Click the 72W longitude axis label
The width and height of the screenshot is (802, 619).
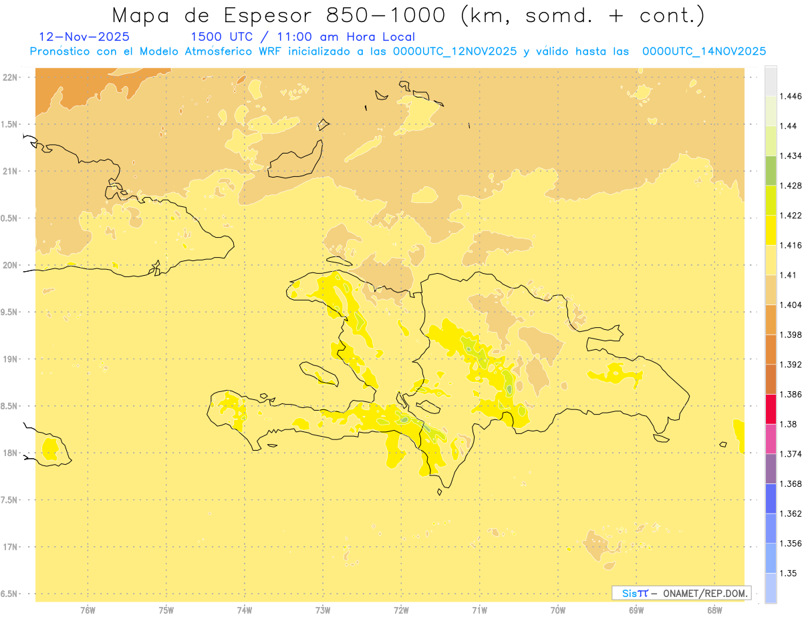(401, 610)
